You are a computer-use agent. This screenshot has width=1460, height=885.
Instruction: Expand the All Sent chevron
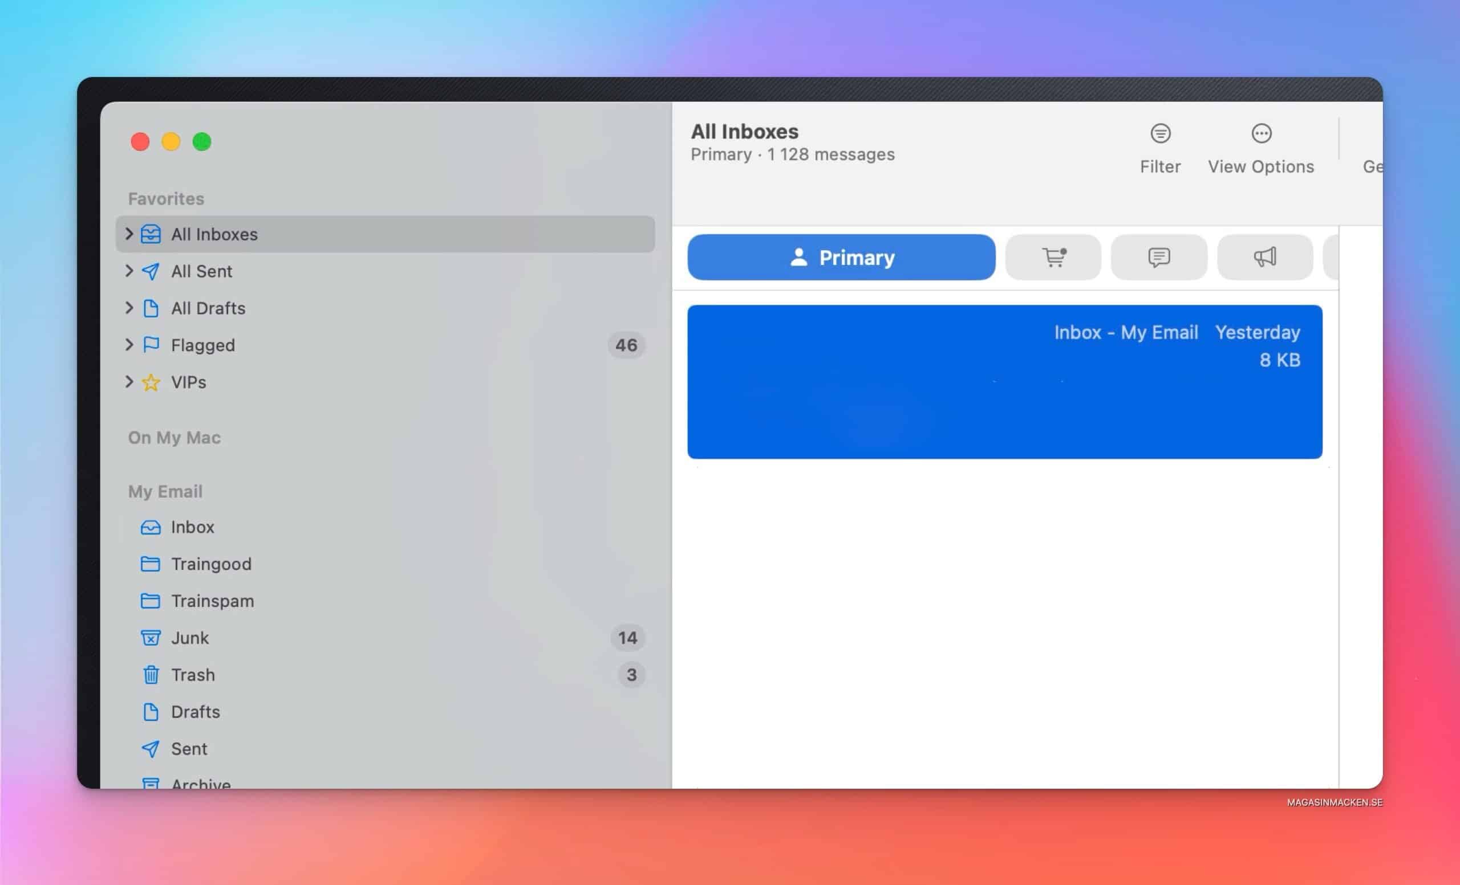(x=128, y=271)
